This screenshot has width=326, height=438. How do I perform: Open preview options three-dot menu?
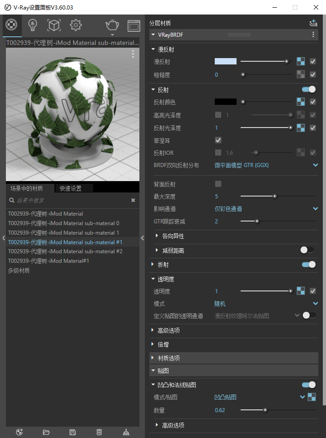(x=133, y=54)
